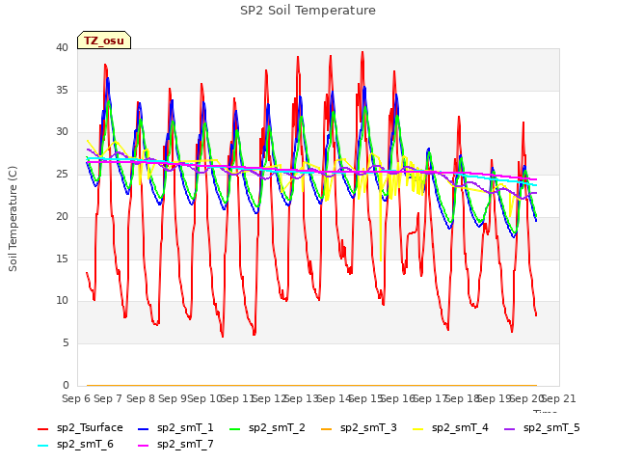Toggle the sp2_smT_5 legend label

[551, 428]
